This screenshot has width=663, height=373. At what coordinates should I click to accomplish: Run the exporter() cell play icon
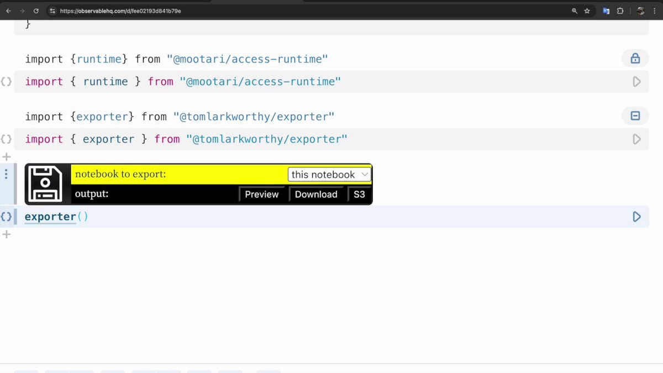point(636,217)
